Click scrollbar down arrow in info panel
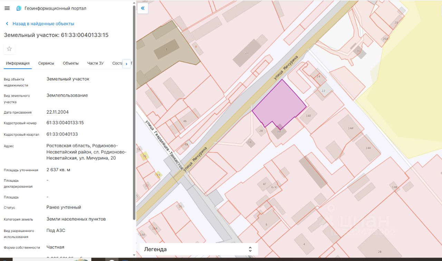 tap(134, 255)
